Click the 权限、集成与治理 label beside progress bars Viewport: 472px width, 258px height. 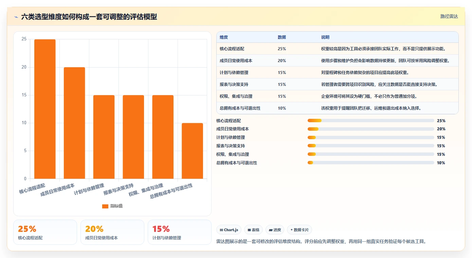click(x=233, y=154)
